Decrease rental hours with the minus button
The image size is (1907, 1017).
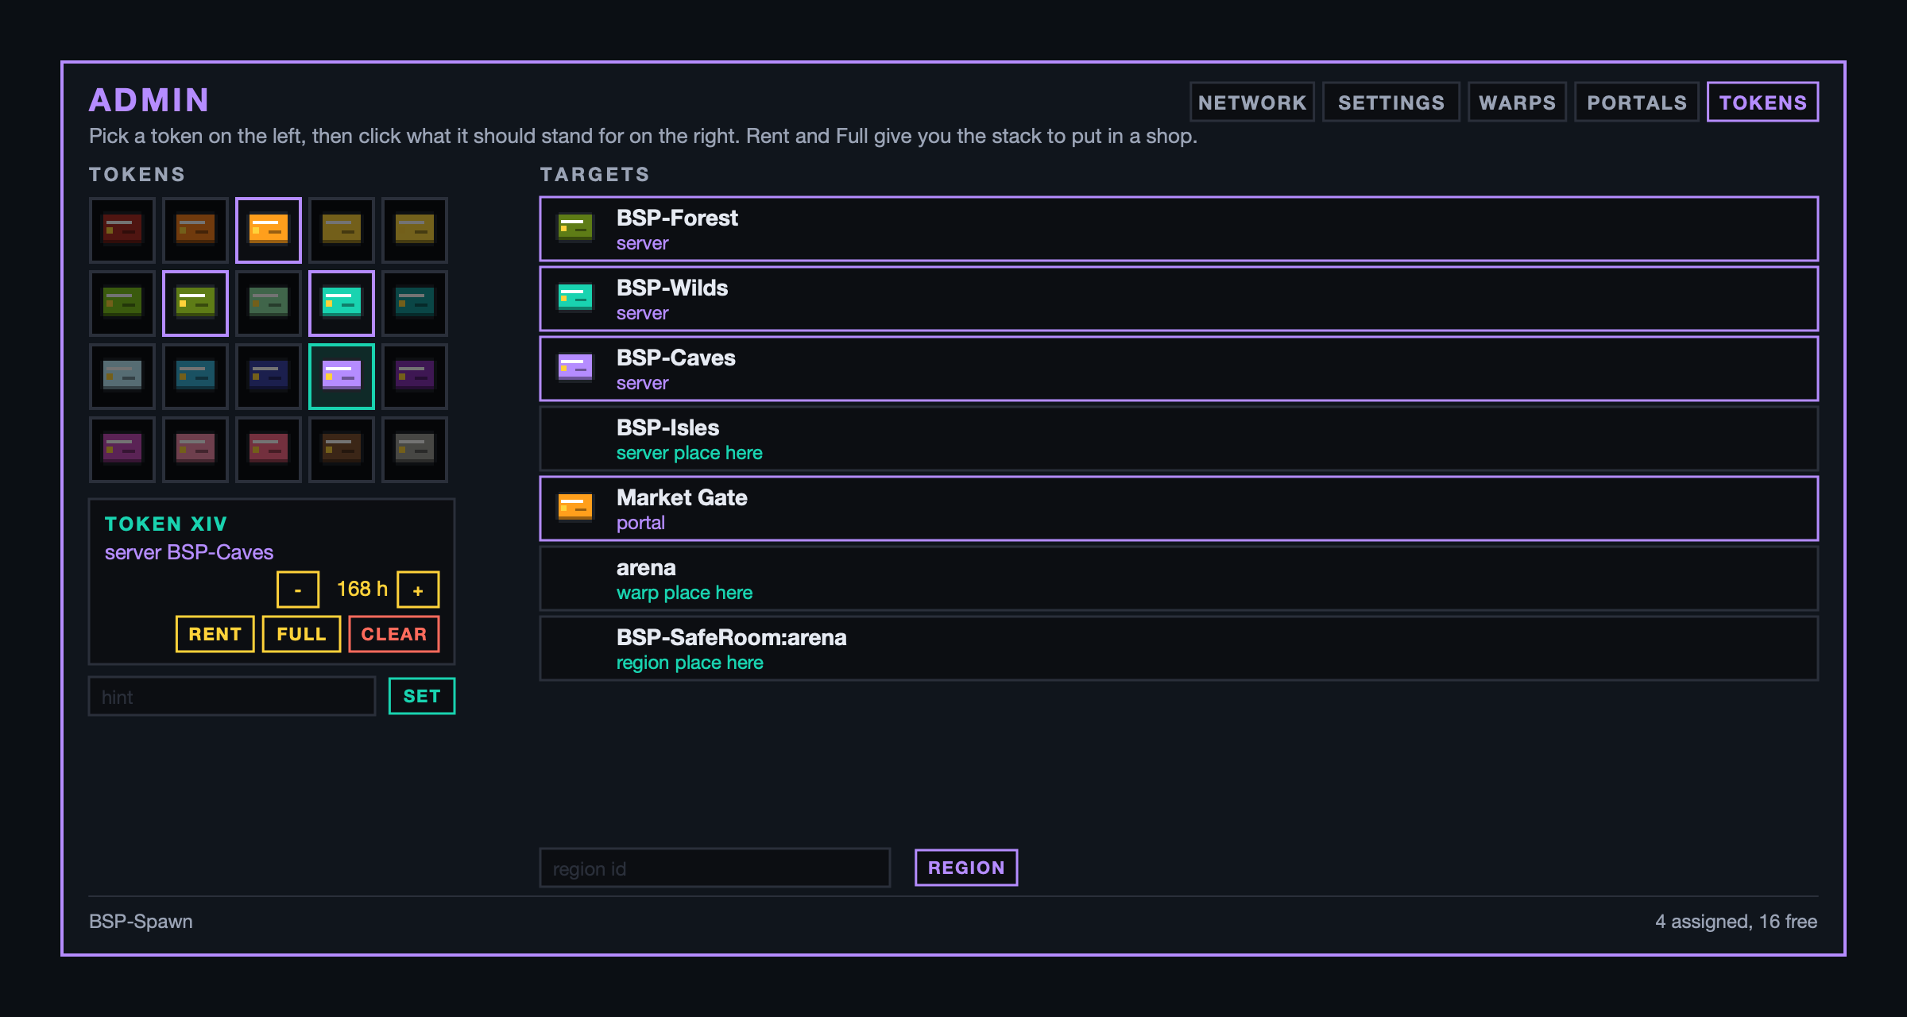click(x=298, y=590)
